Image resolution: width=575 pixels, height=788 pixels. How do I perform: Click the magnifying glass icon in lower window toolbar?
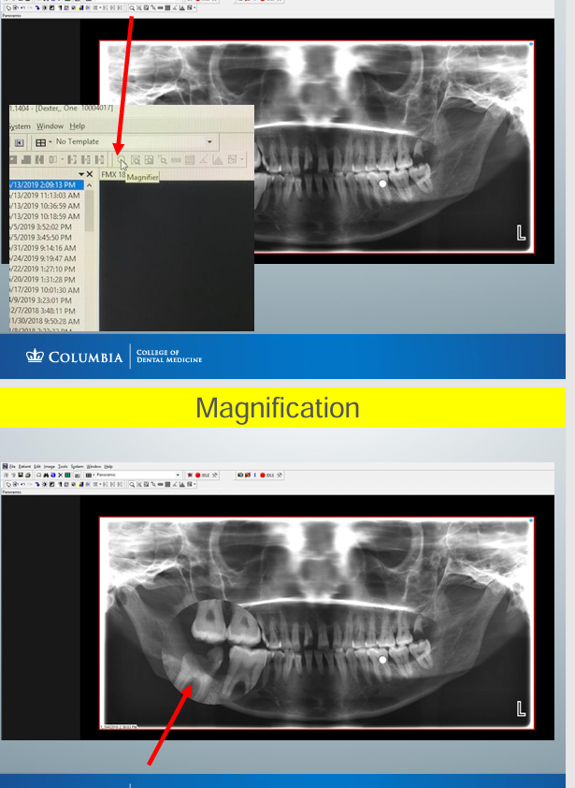pyautogui.click(x=132, y=485)
